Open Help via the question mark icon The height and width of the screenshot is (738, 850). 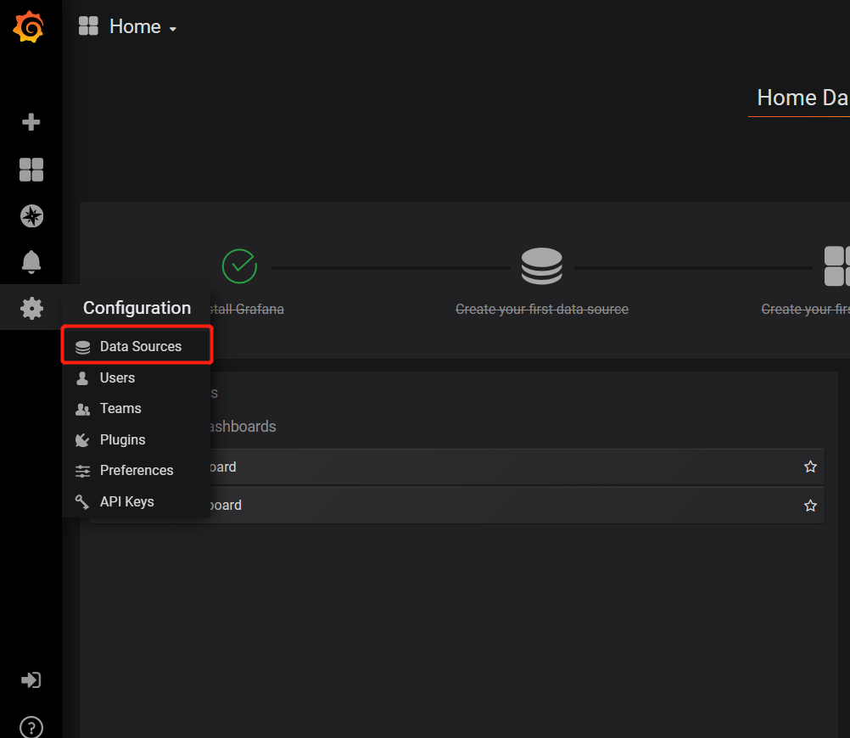click(x=31, y=726)
